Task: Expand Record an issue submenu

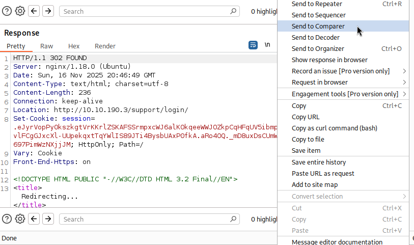Action: click(x=343, y=71)
